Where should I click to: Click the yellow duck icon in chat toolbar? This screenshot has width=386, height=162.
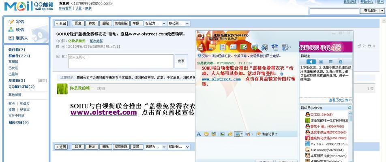point(230,134)
